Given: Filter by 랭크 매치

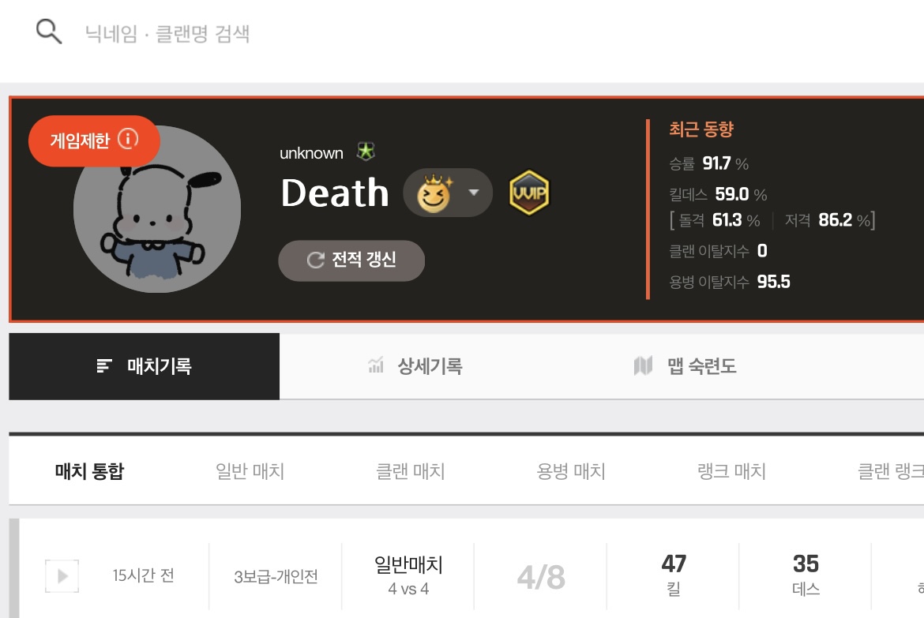Looking at the screenshot, I should [731, 471].
